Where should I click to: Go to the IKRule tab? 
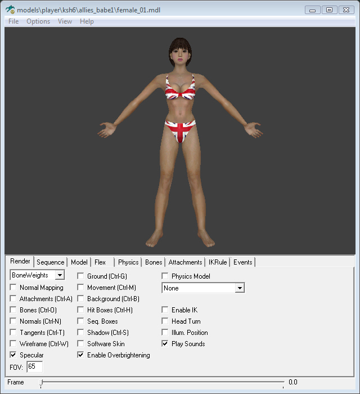[218, 262]
